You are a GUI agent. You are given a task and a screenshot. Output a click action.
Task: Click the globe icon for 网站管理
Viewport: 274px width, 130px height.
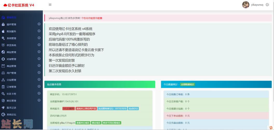pyautogui.click(x=3, y=52)
